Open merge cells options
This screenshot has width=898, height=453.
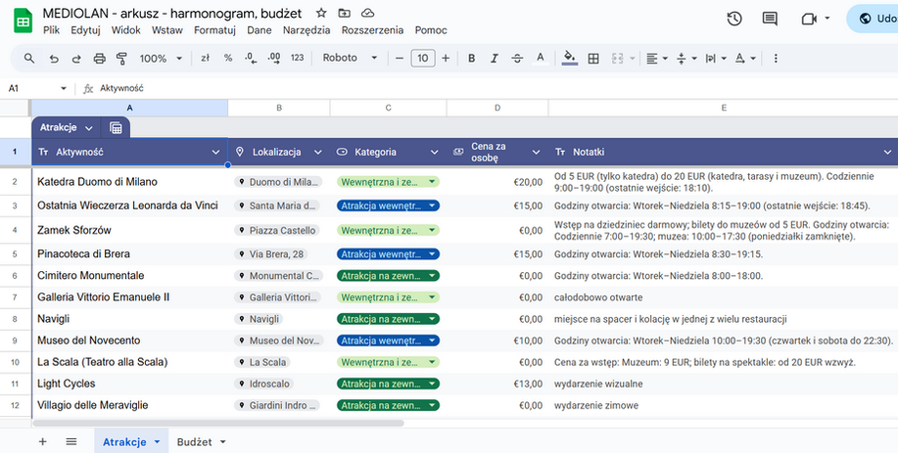pos(617,58)
